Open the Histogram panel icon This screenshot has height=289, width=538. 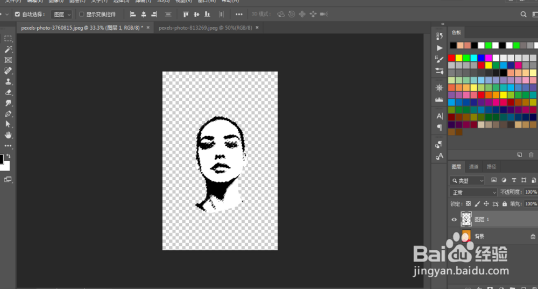point(439,100)
